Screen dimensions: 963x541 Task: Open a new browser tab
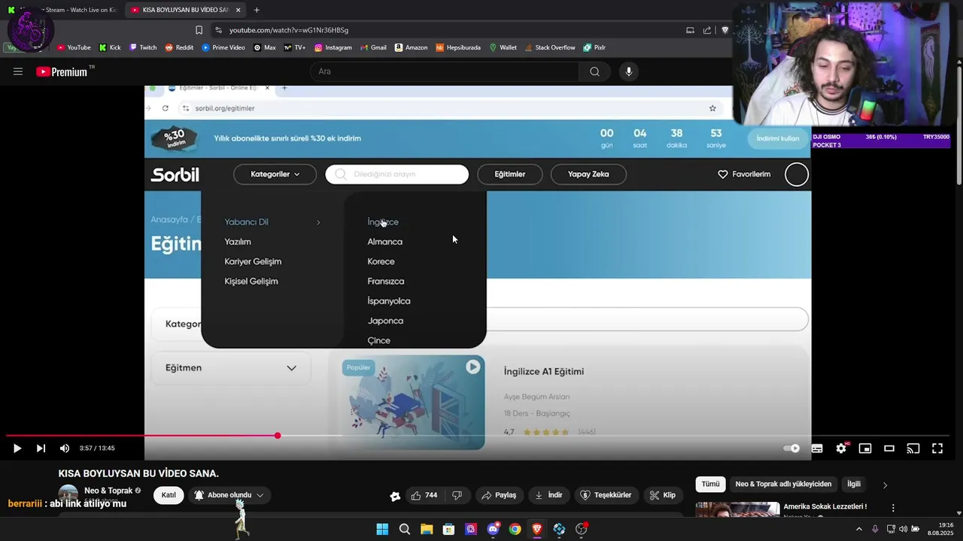257,10
